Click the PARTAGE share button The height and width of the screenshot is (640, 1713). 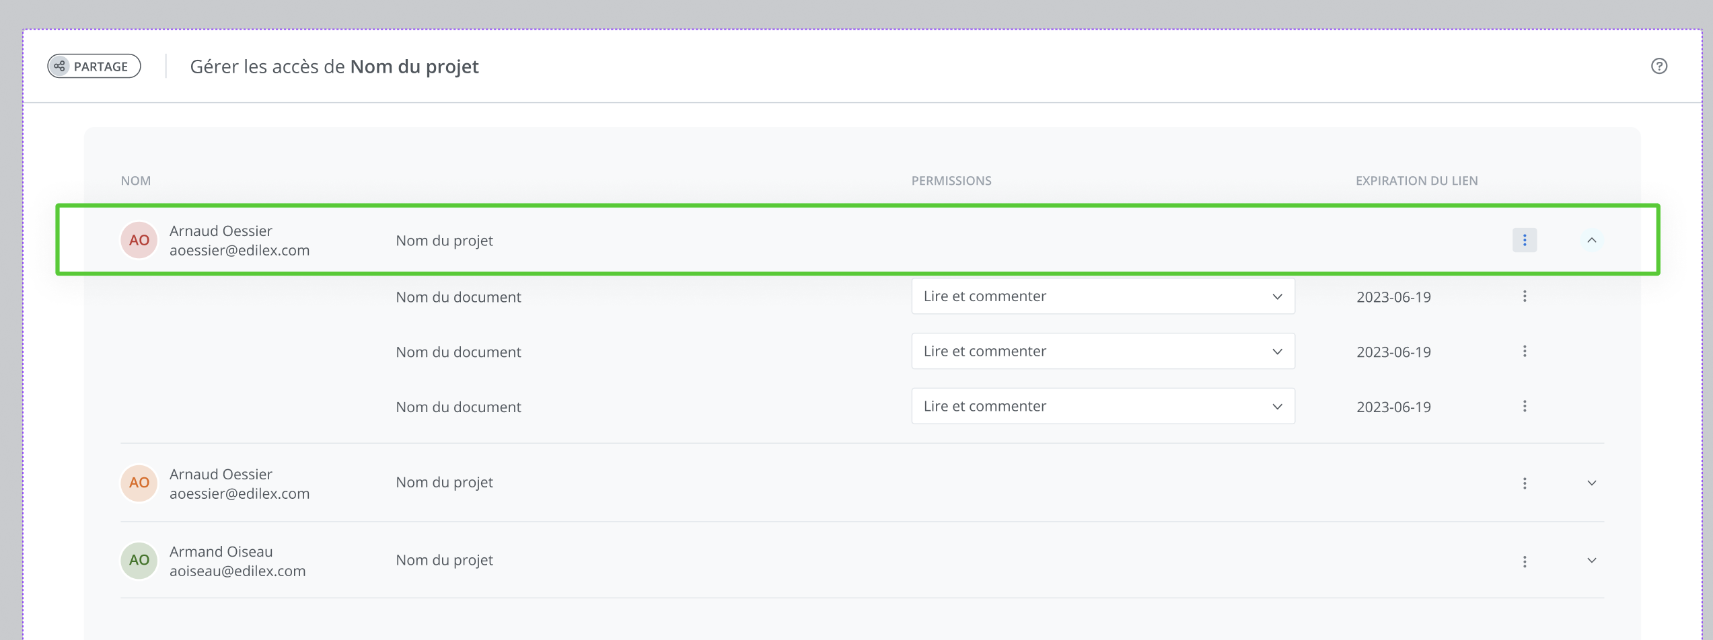(94, 66)
